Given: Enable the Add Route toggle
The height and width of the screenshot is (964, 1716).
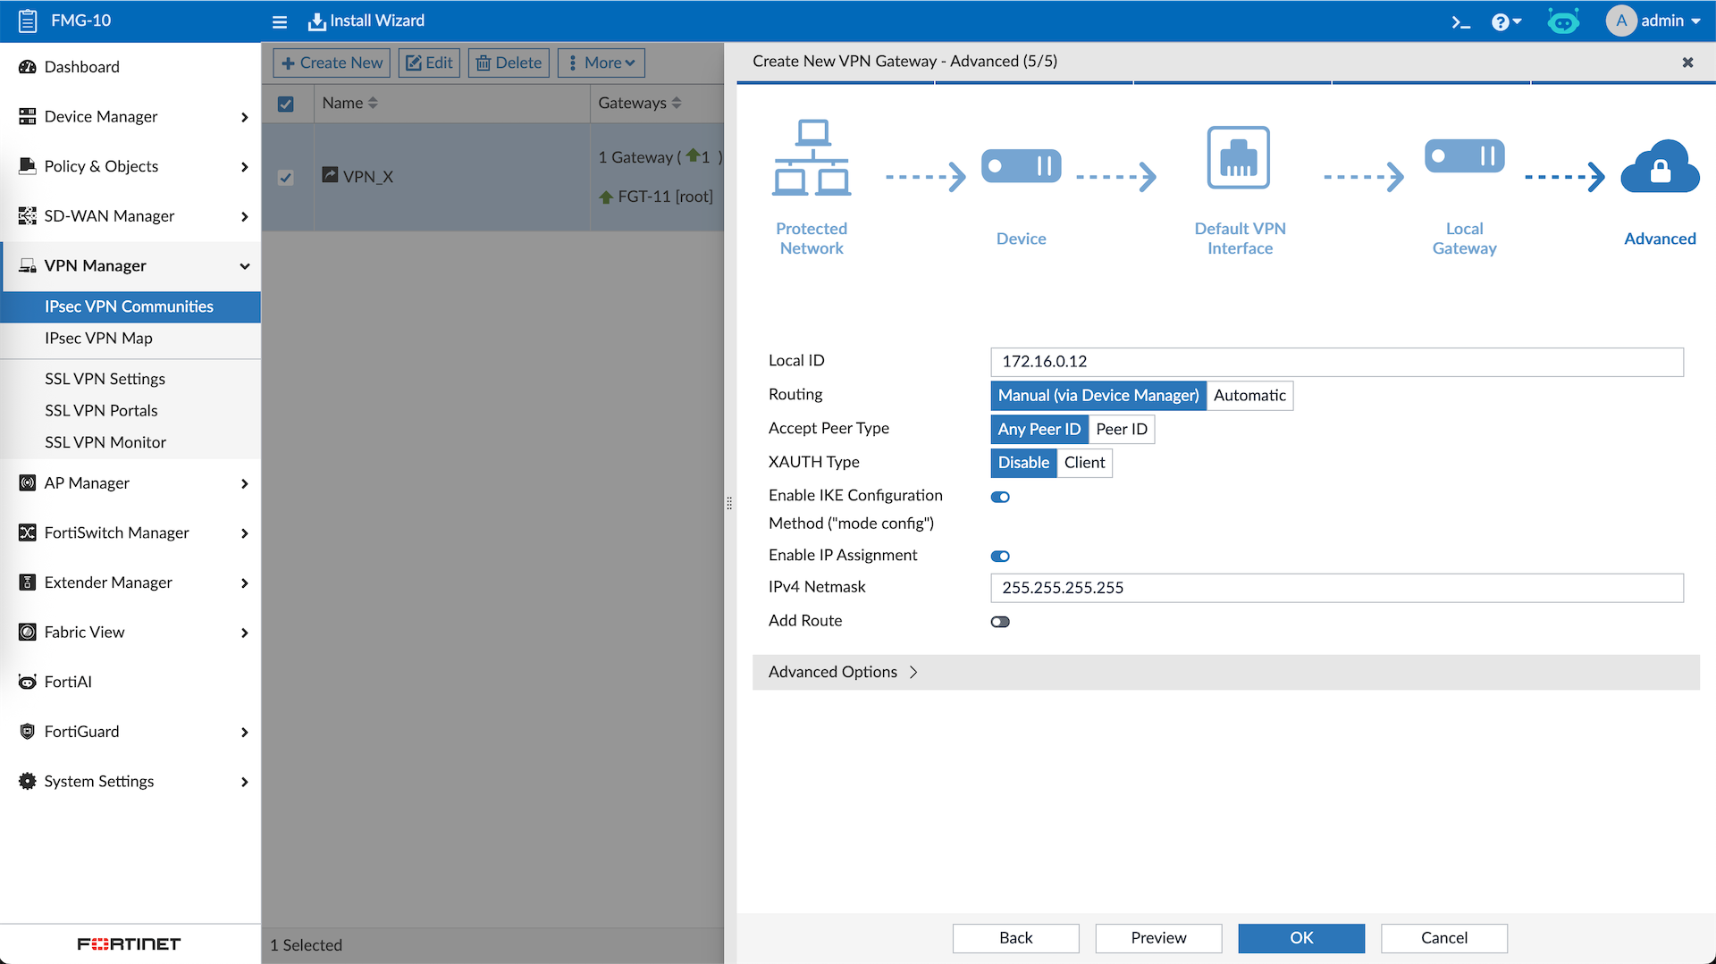Looking at the screenshot, I should tap(1000, 622).
